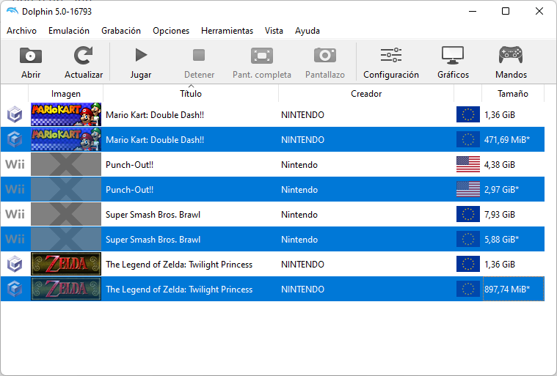Click Wii icon of 5,88 GiB Smash Bros.
The height and width of the screenshot is (376, 557).
(x=15, y=239)
